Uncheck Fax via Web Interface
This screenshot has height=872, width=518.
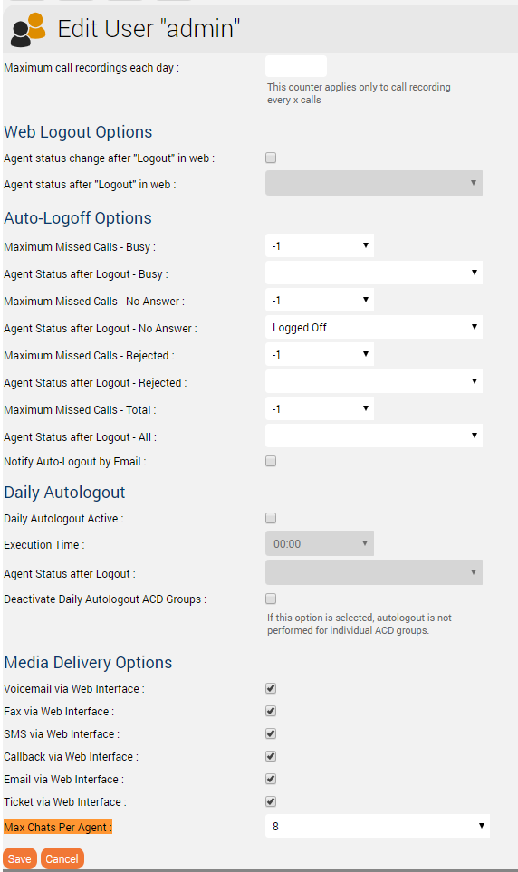point(271,712)
